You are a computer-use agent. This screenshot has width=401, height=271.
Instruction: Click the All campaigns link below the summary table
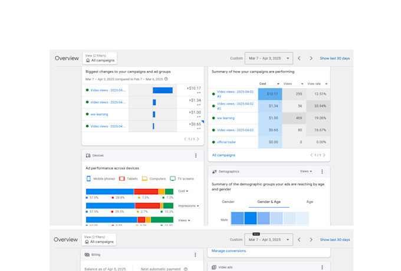223,155
